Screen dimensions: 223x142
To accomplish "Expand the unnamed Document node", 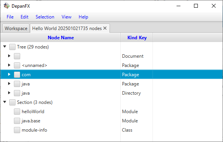I will pos(9,56).
